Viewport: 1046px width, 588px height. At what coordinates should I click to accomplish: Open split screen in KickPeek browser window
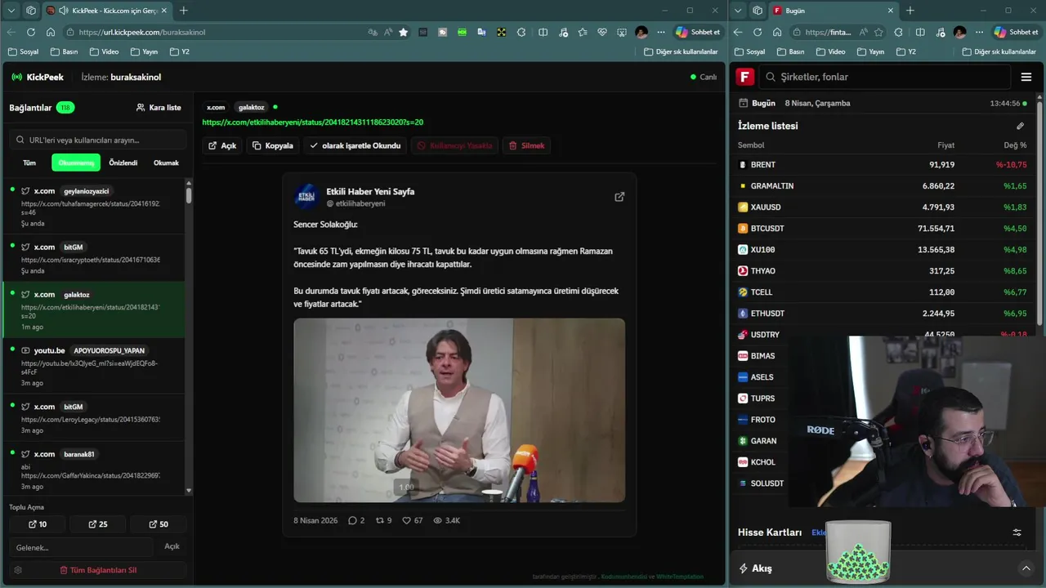(x=543, y=32)
